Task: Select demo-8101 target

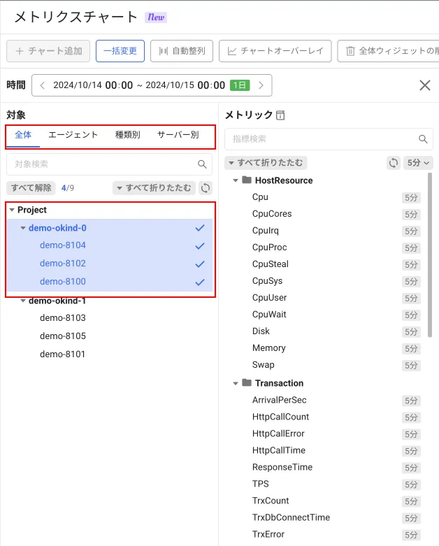Action: point(63,354)
